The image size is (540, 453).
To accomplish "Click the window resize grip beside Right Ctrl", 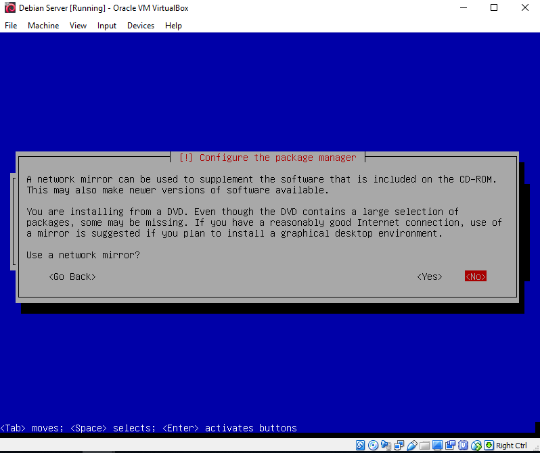I will click(536, 449).
